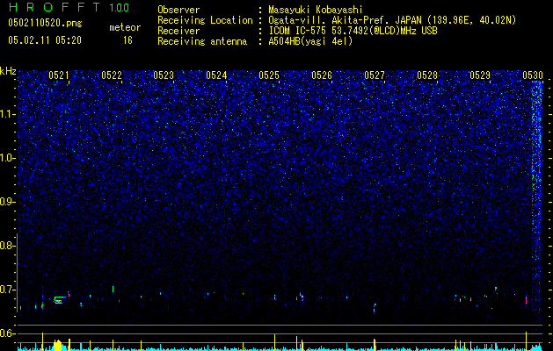The height and width of the screenshot is (351, 553).
Task: Click the 0521 time marker
Action: click(x=59, y=75)
